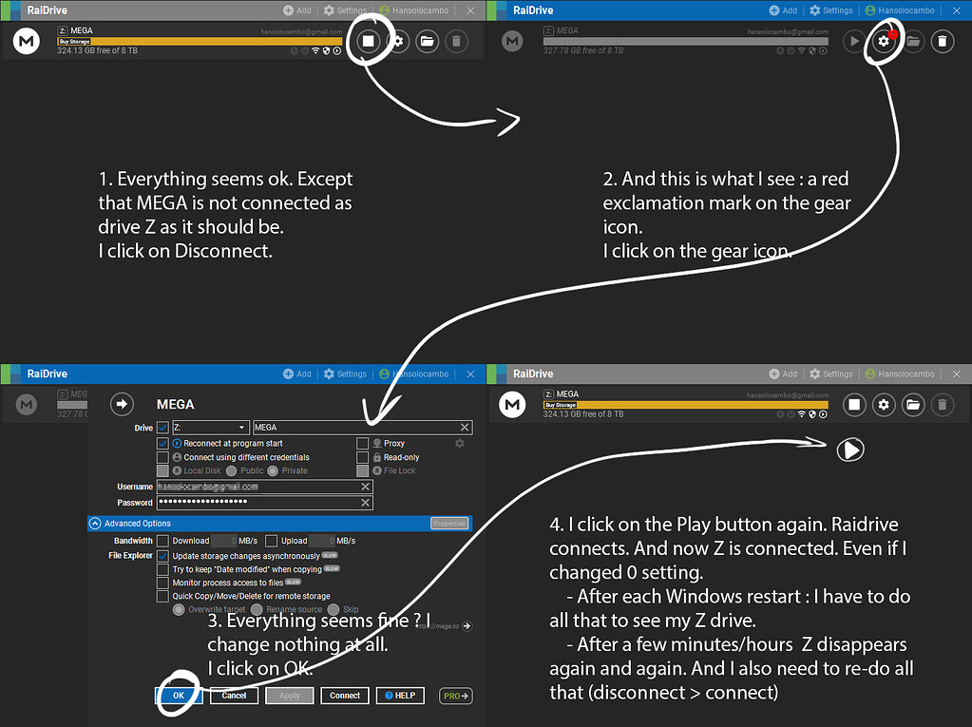Open the mega.nz link arrow icon
Image resolution: width=972 pixels, height=727 pixels.
coord(467,625)
